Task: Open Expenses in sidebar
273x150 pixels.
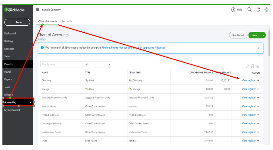Action: tap(9, 49)
